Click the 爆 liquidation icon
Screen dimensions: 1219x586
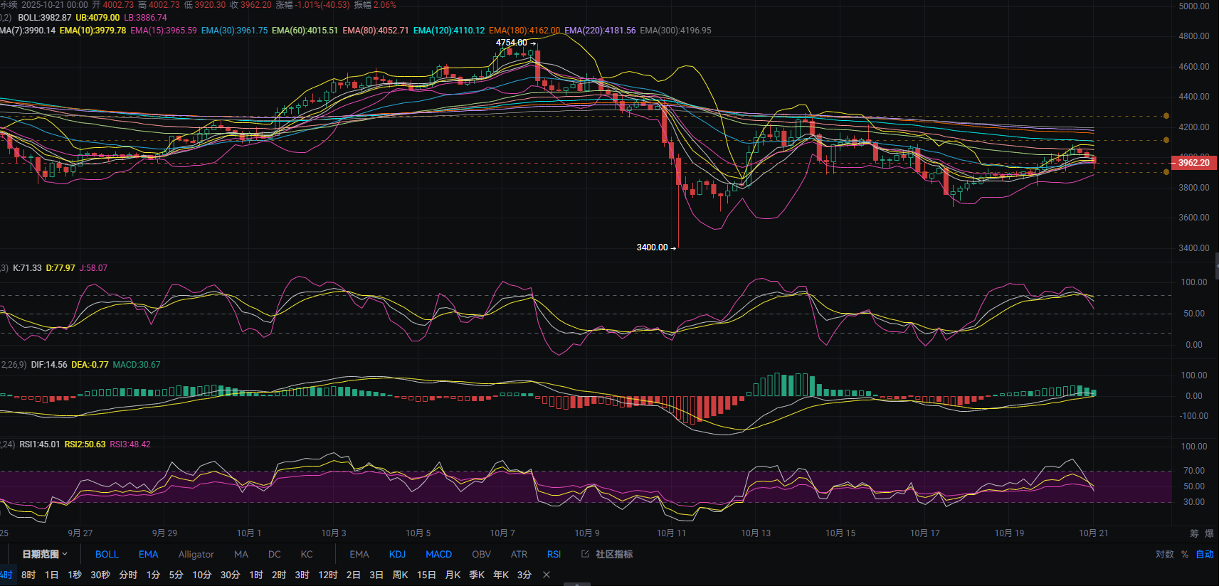pyautogui.click(x=1209, y=533)
